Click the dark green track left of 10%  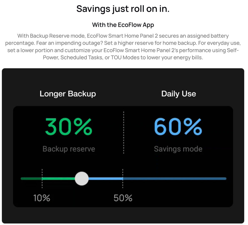coord(31,179)
